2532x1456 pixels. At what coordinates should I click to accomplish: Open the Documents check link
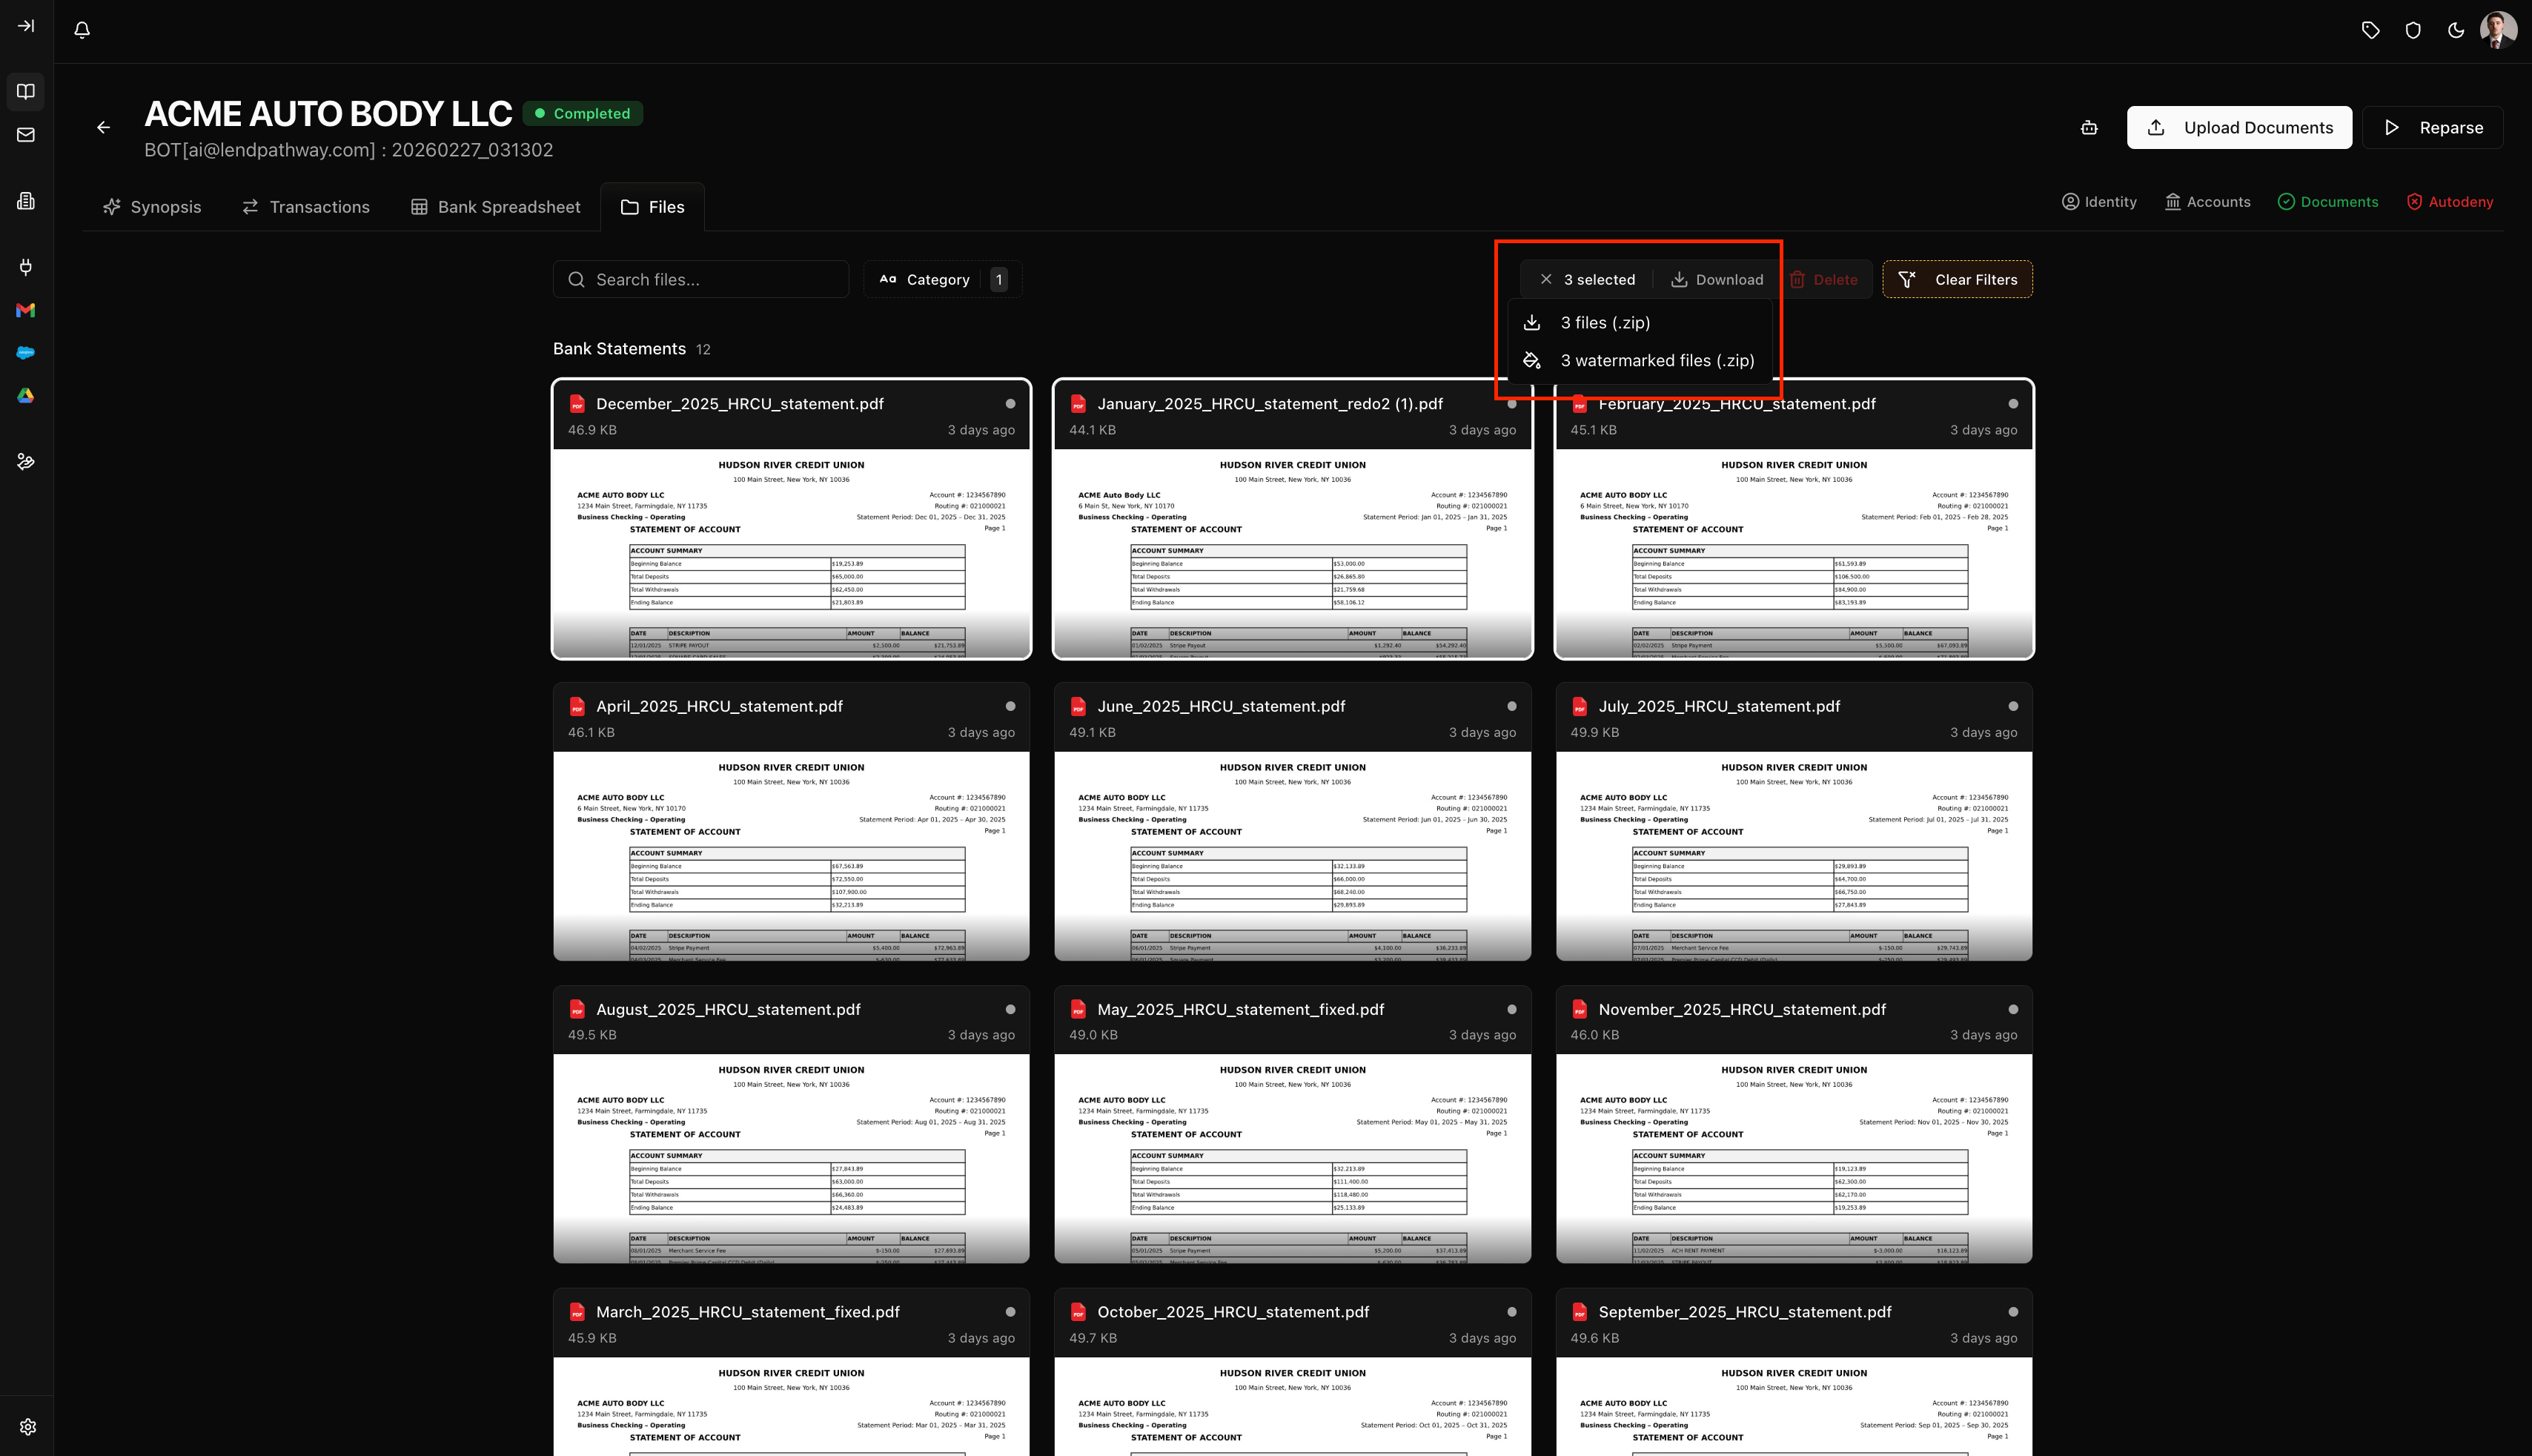pos(2328,202)
